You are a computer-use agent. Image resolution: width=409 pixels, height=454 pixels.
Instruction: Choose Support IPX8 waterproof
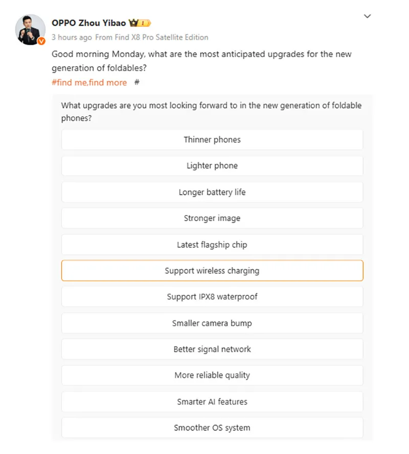point(212,297)
